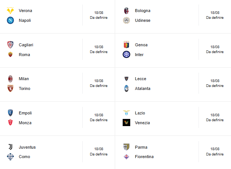Select the Cagliari club badge

pyautogui.click(x=10, y=45)
